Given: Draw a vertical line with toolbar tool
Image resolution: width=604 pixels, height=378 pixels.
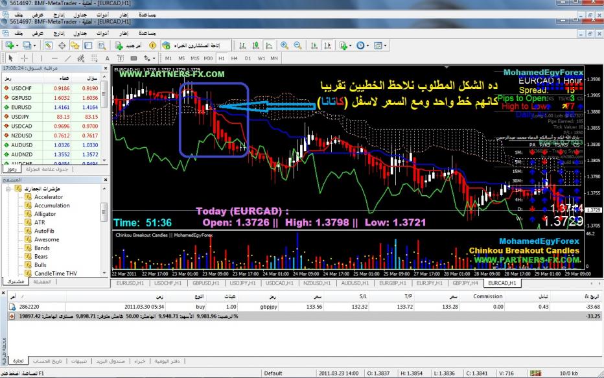Looking at the screenshot, I should 41,58.
